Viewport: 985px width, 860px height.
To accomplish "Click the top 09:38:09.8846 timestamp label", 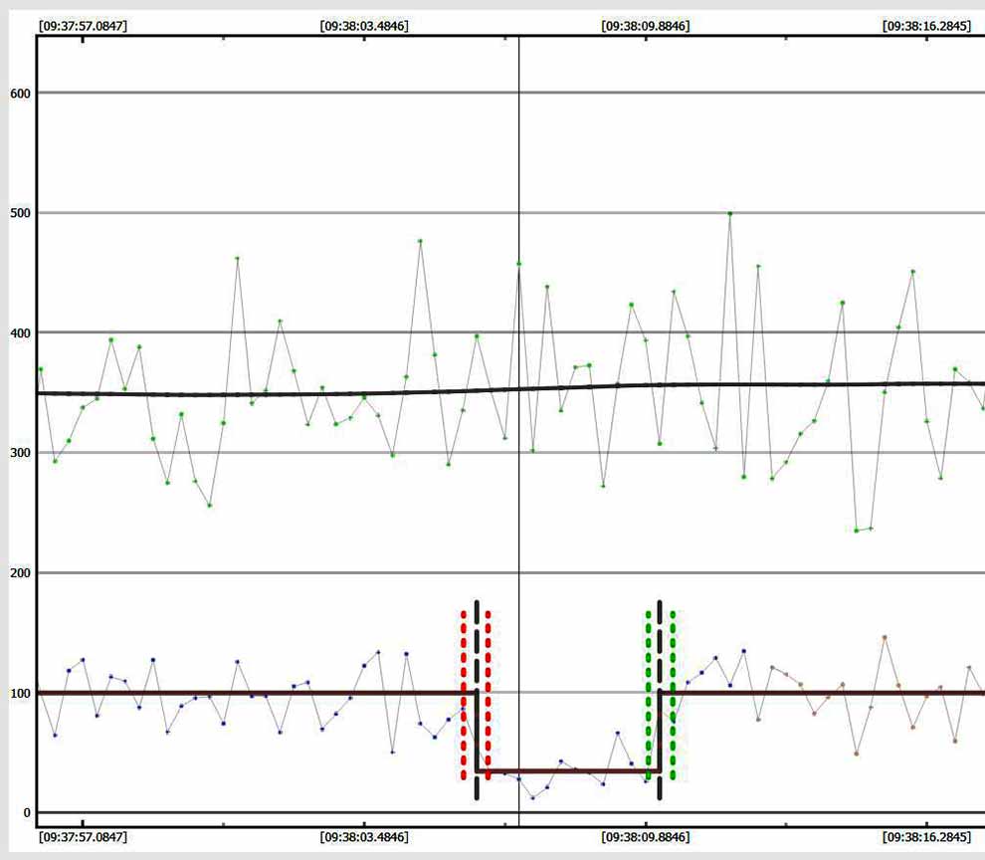I will click(645, 25).
